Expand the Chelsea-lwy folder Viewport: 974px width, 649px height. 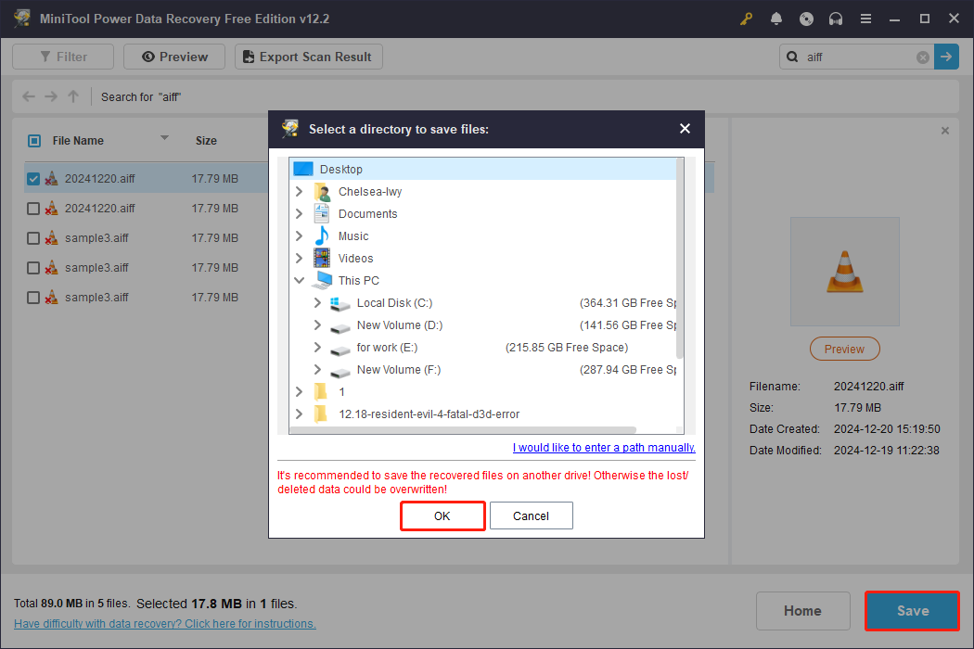click(x=300, y=191)
